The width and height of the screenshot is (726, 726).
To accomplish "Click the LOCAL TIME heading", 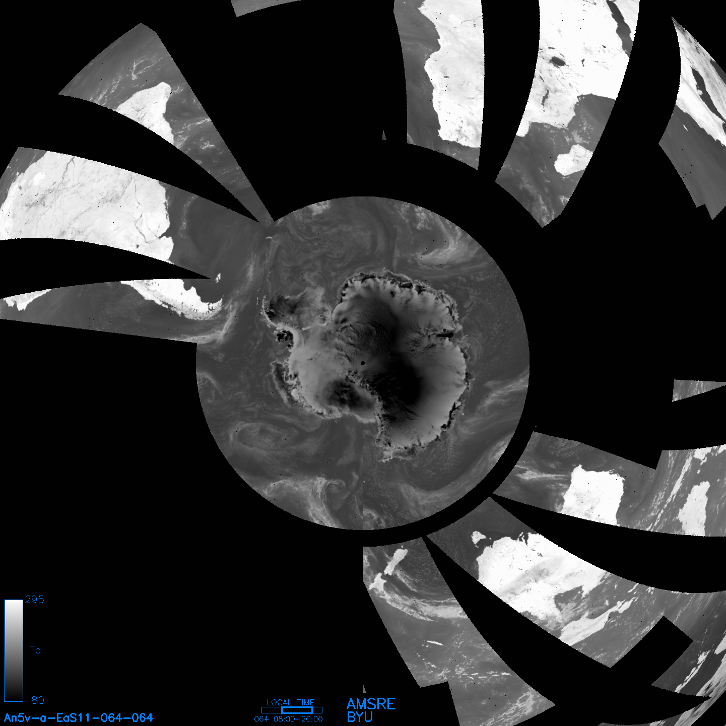I will coord(291,702).
